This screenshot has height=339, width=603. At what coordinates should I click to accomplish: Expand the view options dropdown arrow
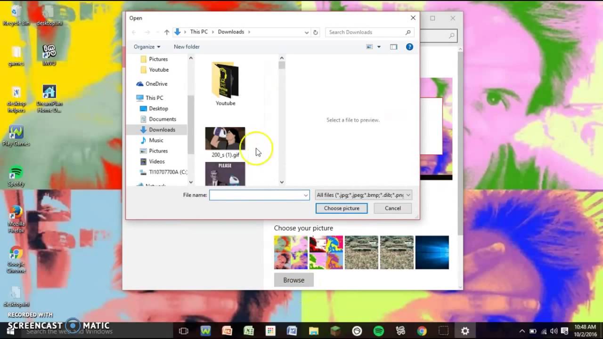379,47
